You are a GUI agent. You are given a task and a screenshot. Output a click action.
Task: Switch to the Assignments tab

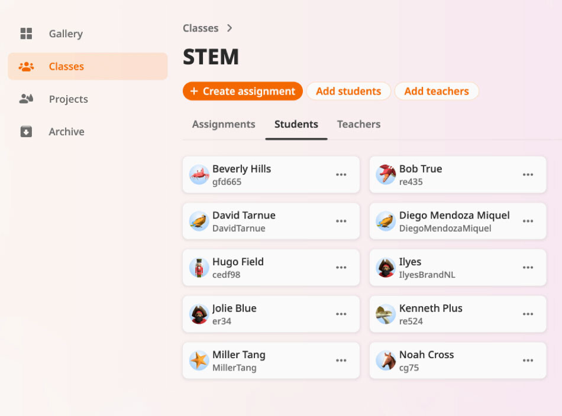224,124
